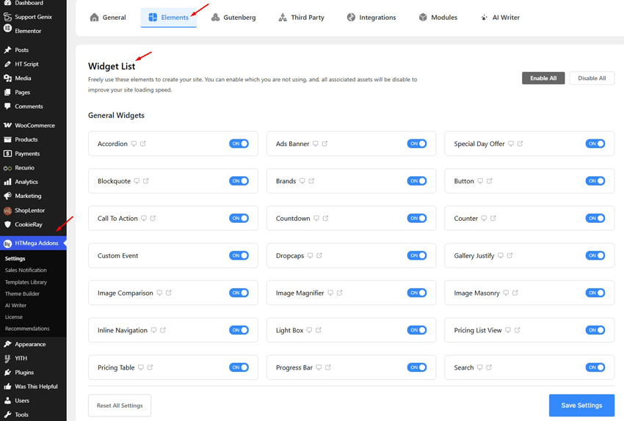The image size is (624, 421).
Task: Open the Accordion documentation external link icon
Action: point(143,144)
